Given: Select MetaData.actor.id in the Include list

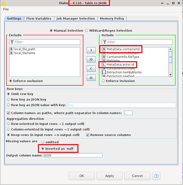Looking at the screenshot, I should pos(120,65).
